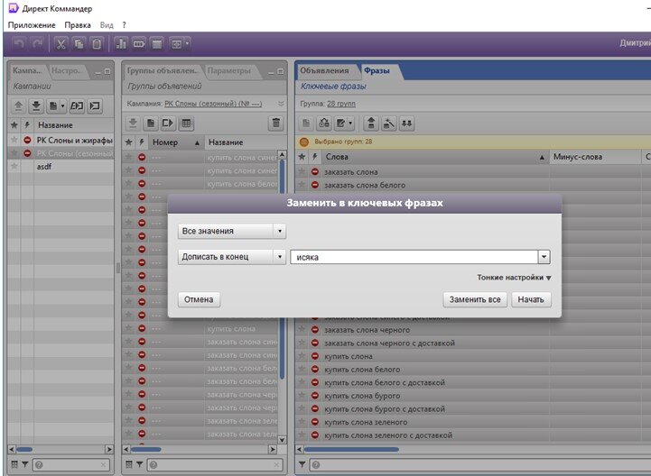Click the bid hammer icon in phrases toolbar
Image resolution: width=651 pixels, height=476 pixels.
[x=389, y=124]
